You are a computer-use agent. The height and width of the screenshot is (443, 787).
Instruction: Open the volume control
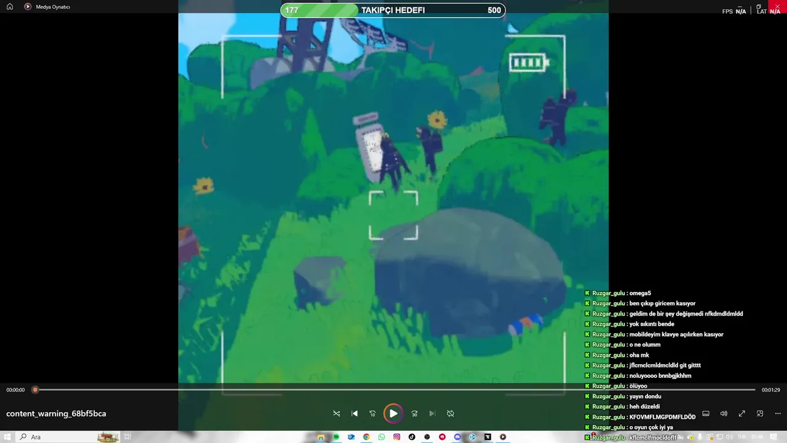tap(724, 413)
